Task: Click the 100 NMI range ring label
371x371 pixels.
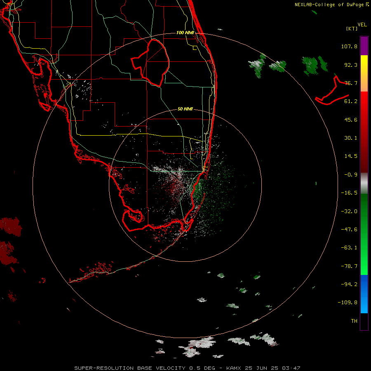Action: pos(185,33)
